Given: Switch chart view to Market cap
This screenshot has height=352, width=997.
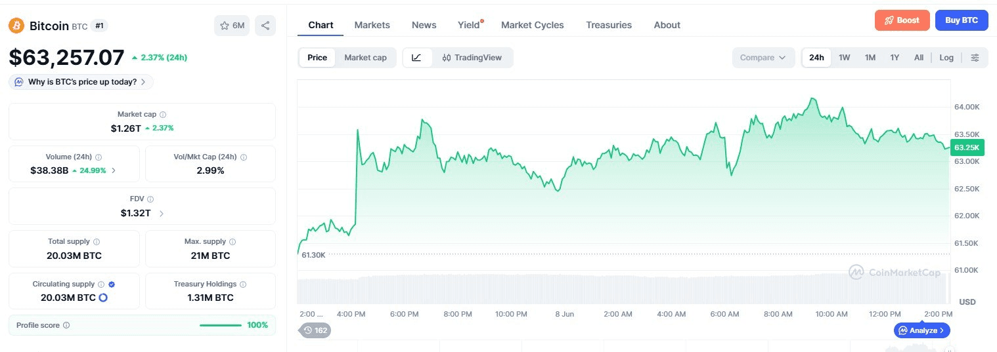Looking at the screenshot, I should 365,58.
